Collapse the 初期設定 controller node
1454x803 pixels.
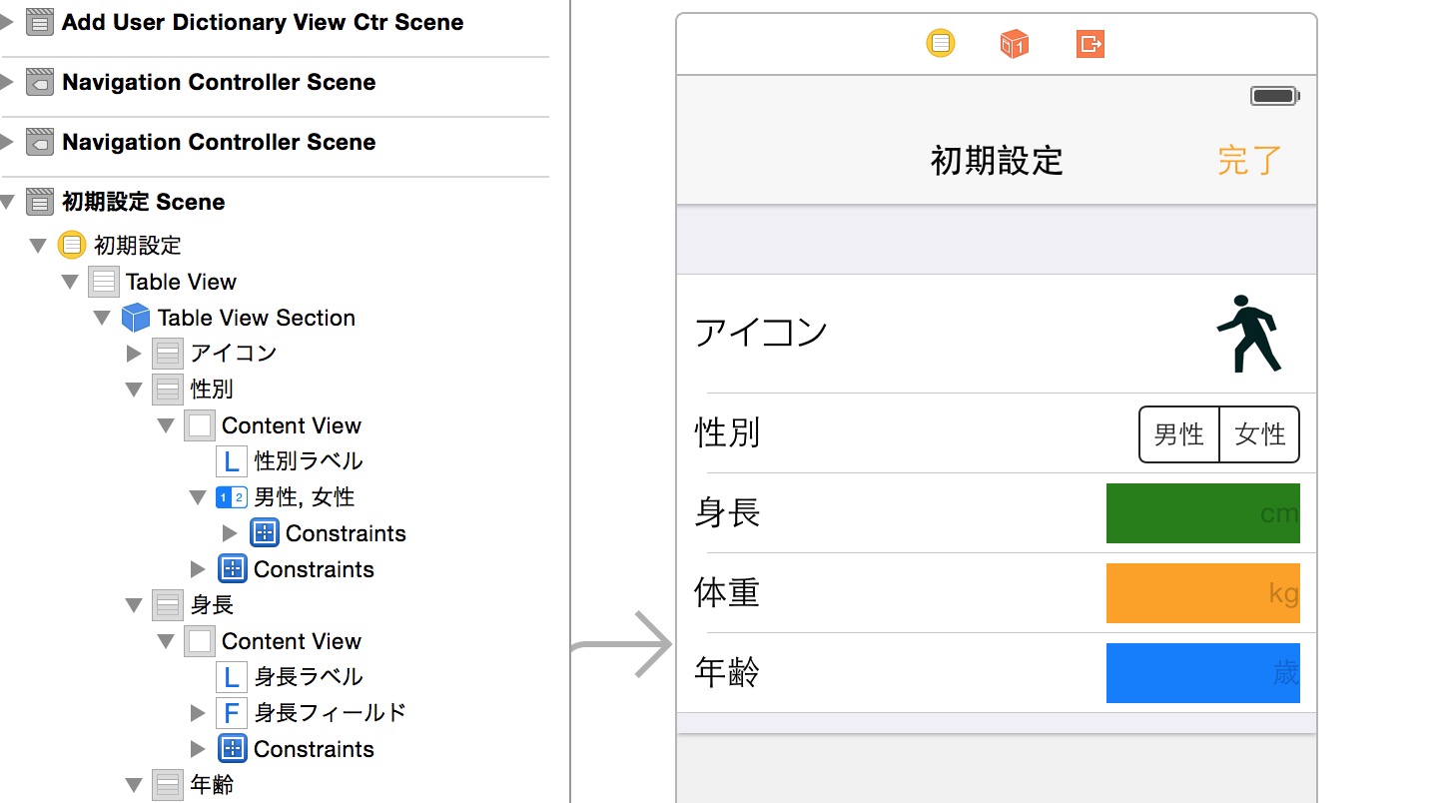click(38, 246)
